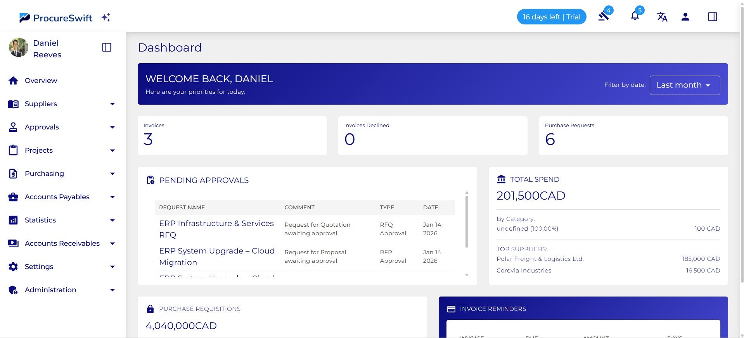Image resolution: width=744 pixels, height=338 pixels.
Task: Open Approvals menu item
Action: click(x=42, y=127)
